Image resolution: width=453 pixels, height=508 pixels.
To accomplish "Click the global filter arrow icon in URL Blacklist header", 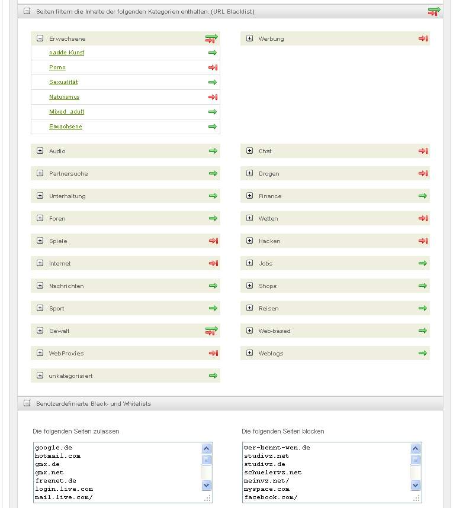I will [434, 11].
